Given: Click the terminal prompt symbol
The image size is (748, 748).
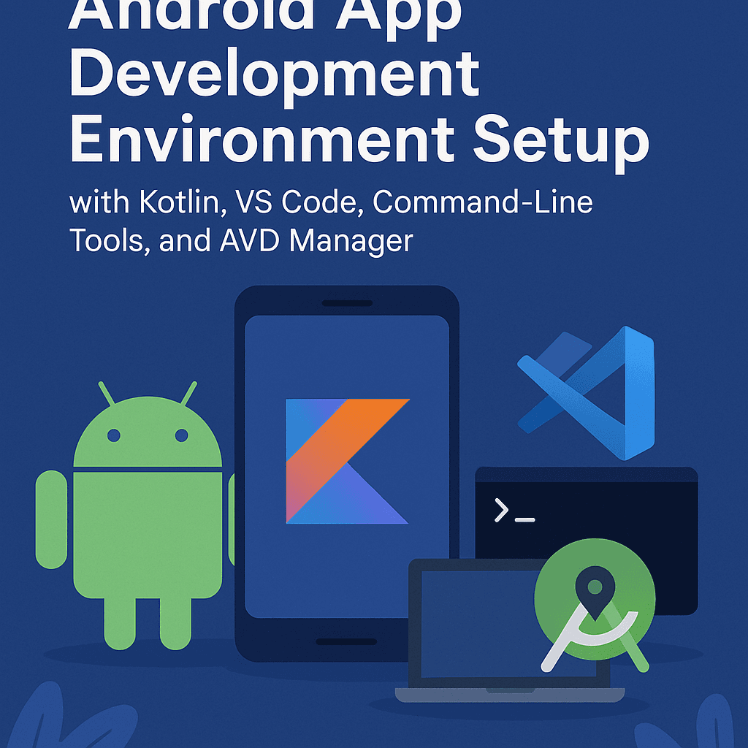Looking at the screenshot, I should tap(514, 511).
